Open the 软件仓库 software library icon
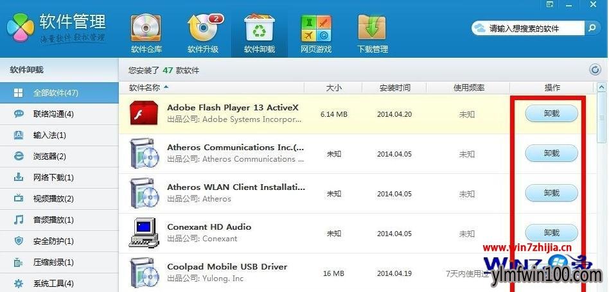Viewport: 609px width, 292px height. click(x=146, y=28)
